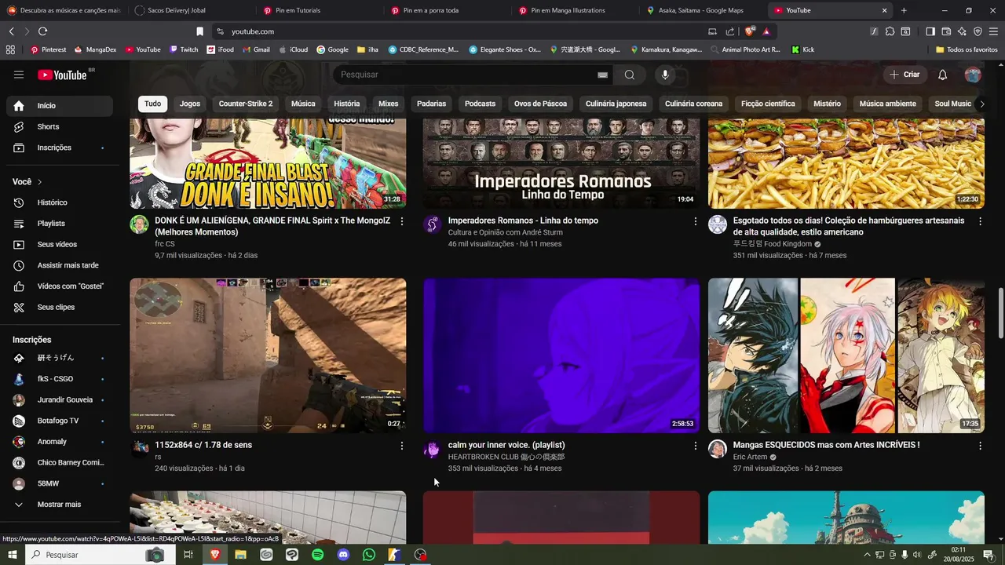Open options for the DONK video
The height and width of the screenshot is (565, 1005).
(402, 221)
